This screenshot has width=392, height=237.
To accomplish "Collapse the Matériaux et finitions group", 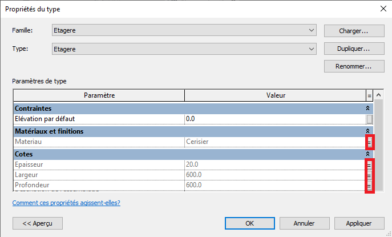I will click(x=369, y=131).
